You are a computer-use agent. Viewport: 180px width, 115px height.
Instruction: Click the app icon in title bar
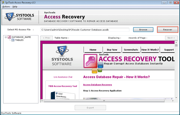pos(3,3)
